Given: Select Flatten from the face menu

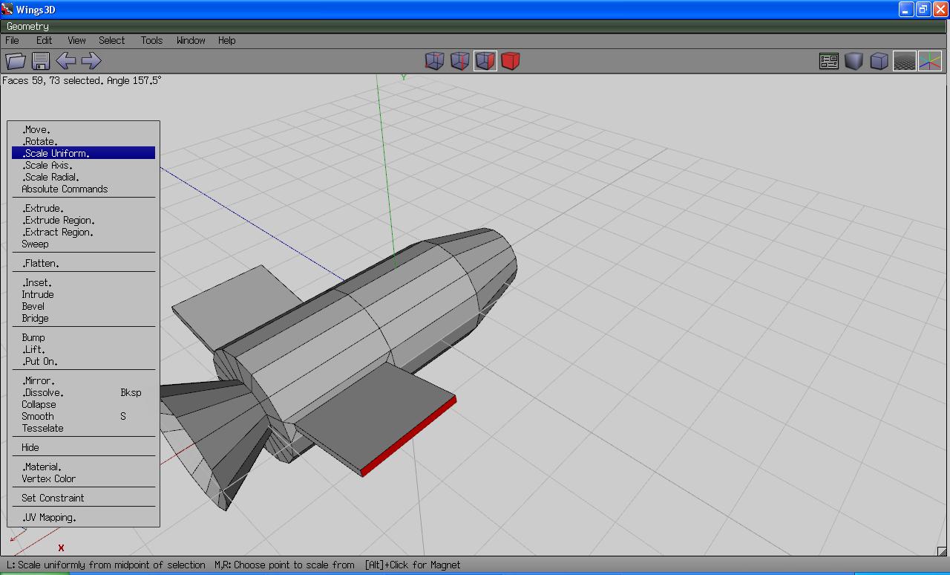Looking at the screenshot, I should tap(83, 263).
